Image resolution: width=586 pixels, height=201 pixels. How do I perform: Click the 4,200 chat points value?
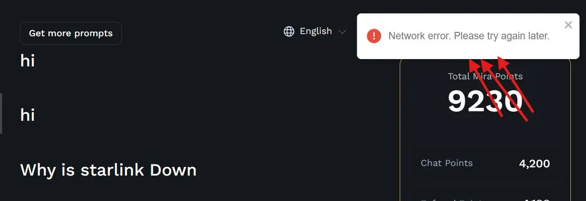534,163
